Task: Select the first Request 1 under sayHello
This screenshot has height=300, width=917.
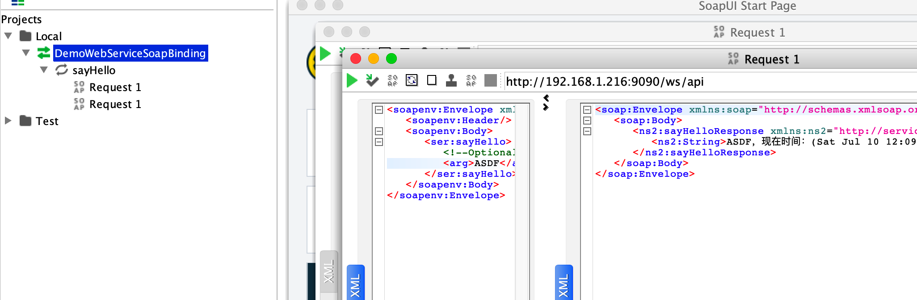Action: 115,87
